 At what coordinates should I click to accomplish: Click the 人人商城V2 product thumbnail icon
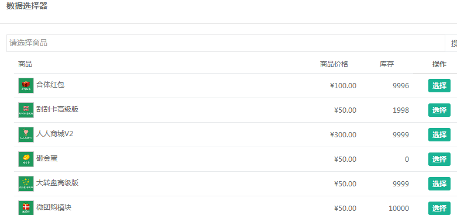click(x=26, y=135)
